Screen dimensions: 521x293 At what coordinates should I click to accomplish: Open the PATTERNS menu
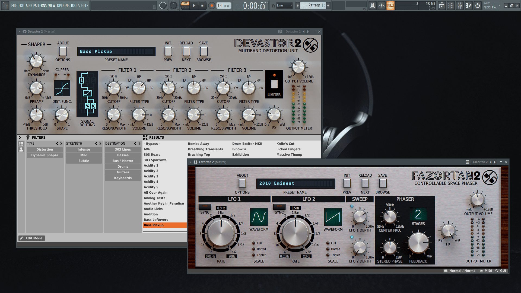40,5
